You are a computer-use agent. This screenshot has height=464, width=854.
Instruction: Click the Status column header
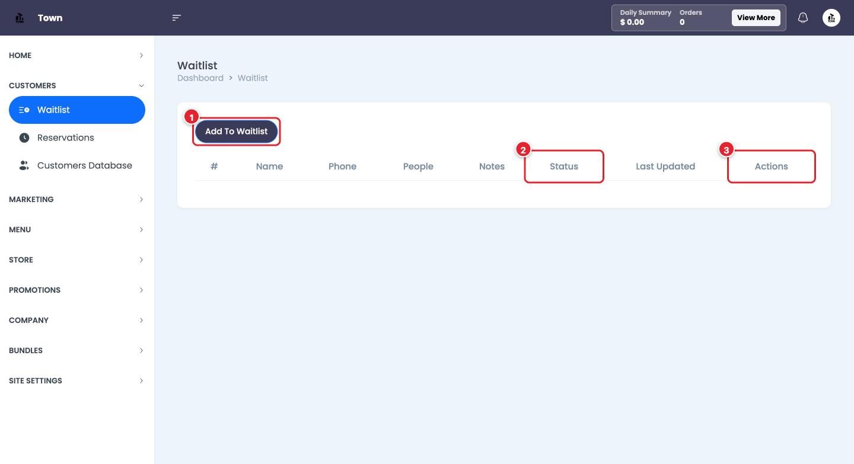pyautogui.click(x=564, y=167)
